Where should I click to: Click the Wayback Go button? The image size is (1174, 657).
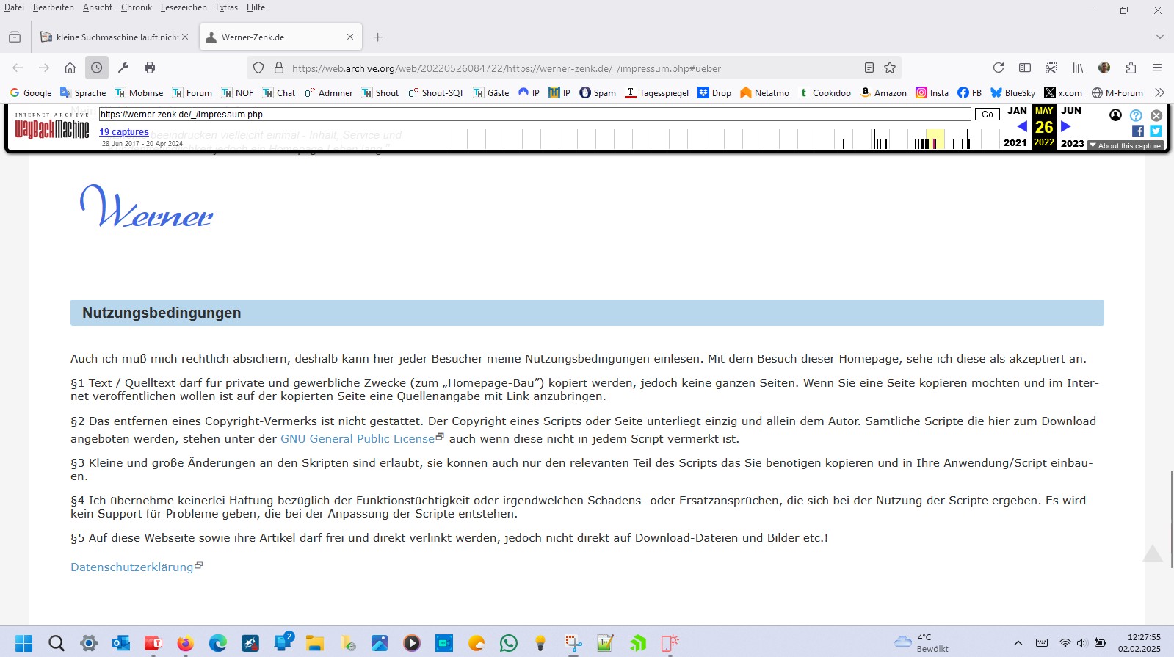(x=988, y=115)
